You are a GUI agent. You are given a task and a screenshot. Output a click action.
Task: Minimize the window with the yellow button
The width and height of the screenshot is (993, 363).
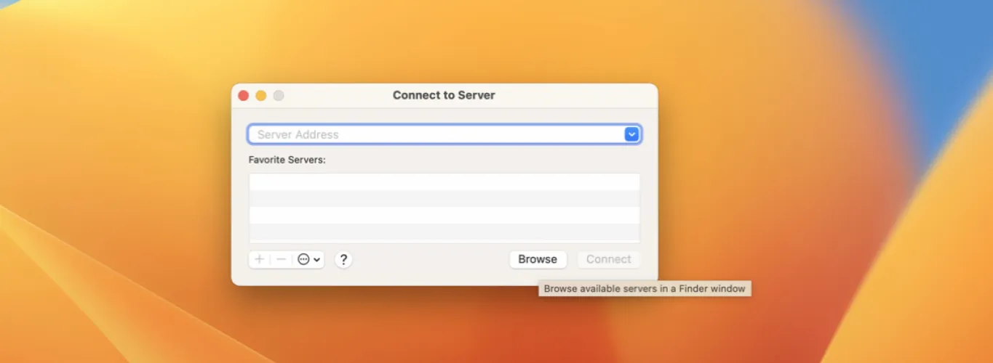click(261, 96)
